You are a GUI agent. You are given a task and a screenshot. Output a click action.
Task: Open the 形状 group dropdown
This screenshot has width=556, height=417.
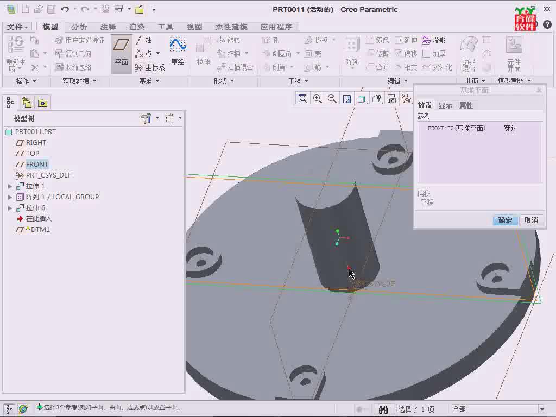point(224,81)
